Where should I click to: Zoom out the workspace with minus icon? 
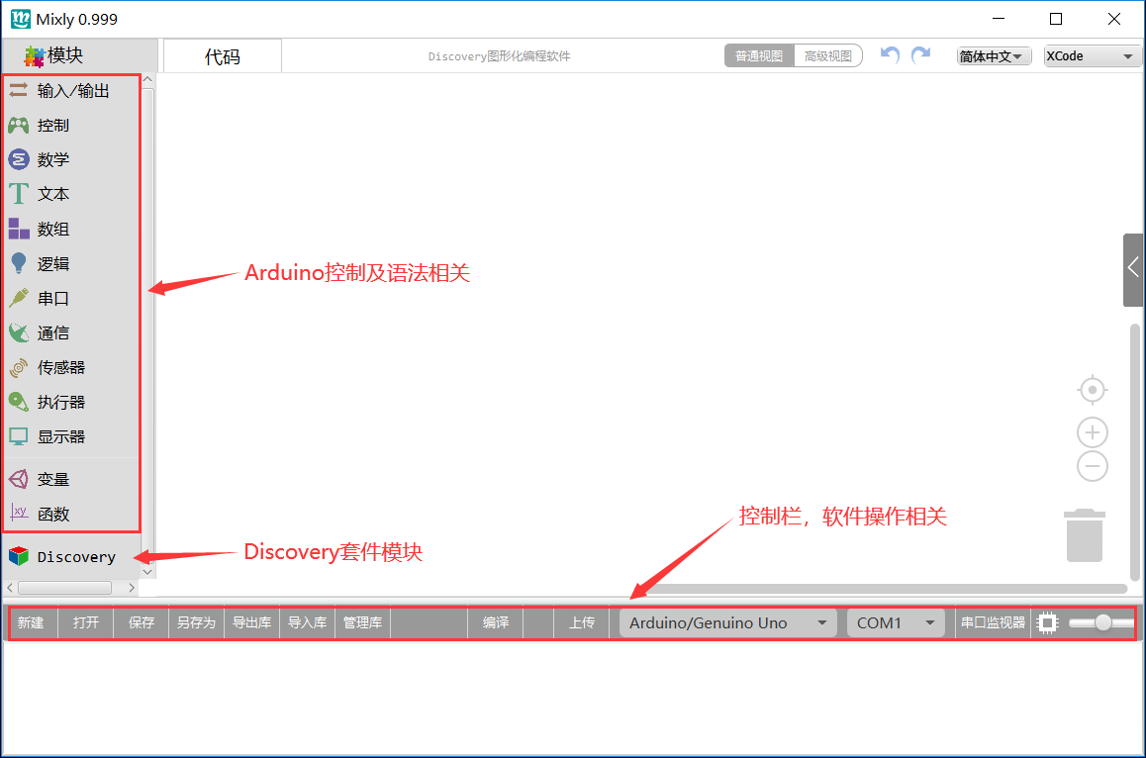[1092, 466]
